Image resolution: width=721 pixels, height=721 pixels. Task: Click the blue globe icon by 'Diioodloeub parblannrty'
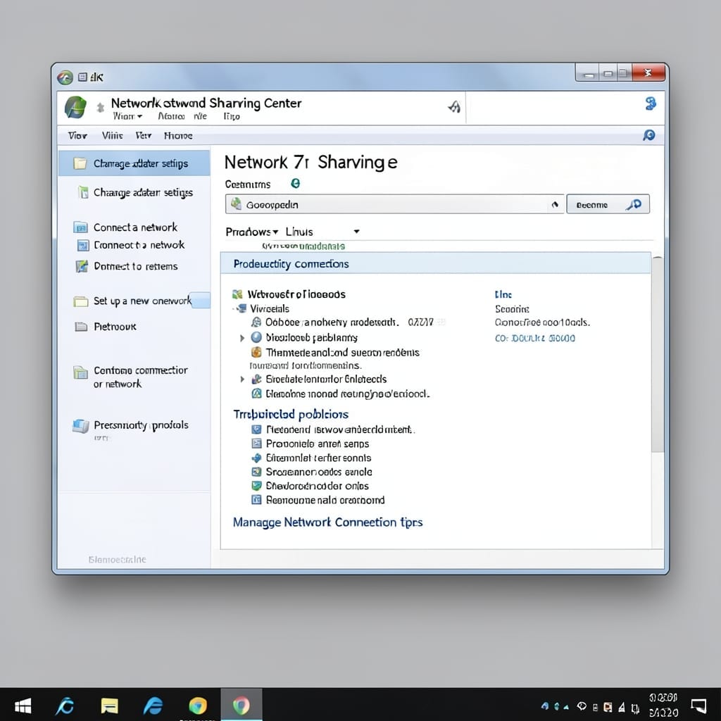coord(256,337)
